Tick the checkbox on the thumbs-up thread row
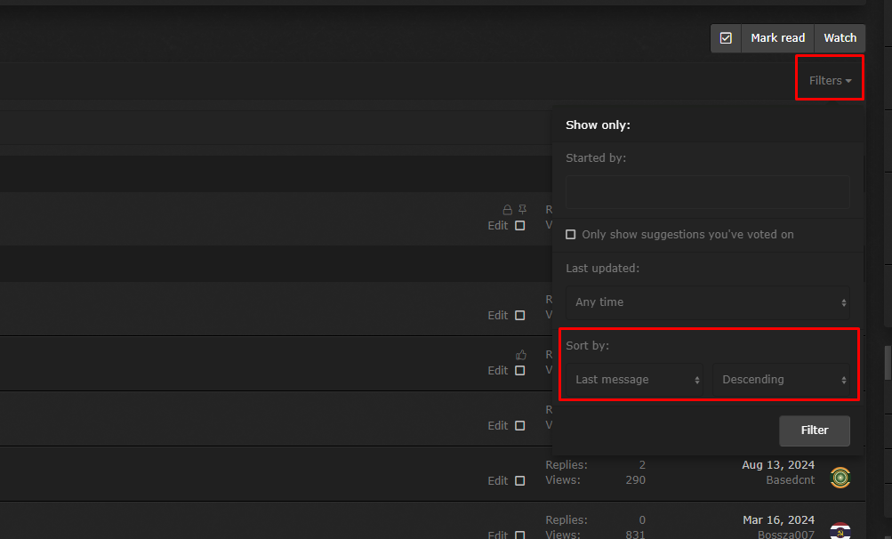The height and width of the screenshot is (539, 892). (520, 371)
